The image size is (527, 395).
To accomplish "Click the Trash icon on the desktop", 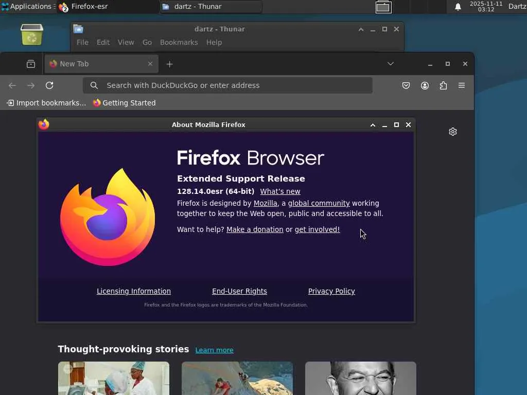I will click(32, 34).
